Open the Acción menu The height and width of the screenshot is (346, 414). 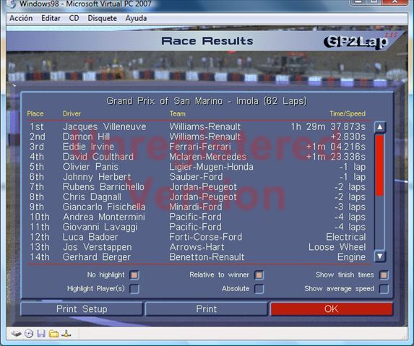coord(21,18)
